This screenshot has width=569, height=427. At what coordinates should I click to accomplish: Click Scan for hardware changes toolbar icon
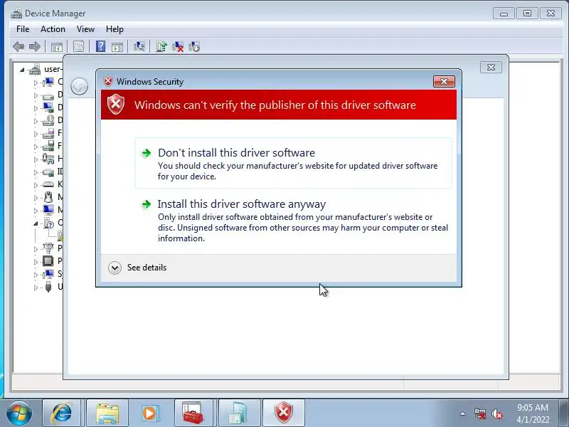139,46
